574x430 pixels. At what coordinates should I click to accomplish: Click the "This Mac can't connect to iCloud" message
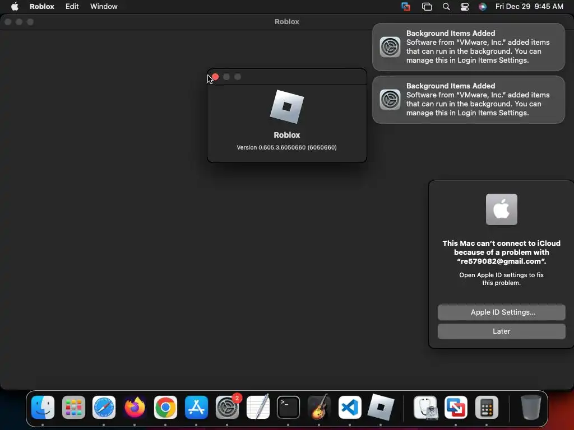(x=502, y=253)
